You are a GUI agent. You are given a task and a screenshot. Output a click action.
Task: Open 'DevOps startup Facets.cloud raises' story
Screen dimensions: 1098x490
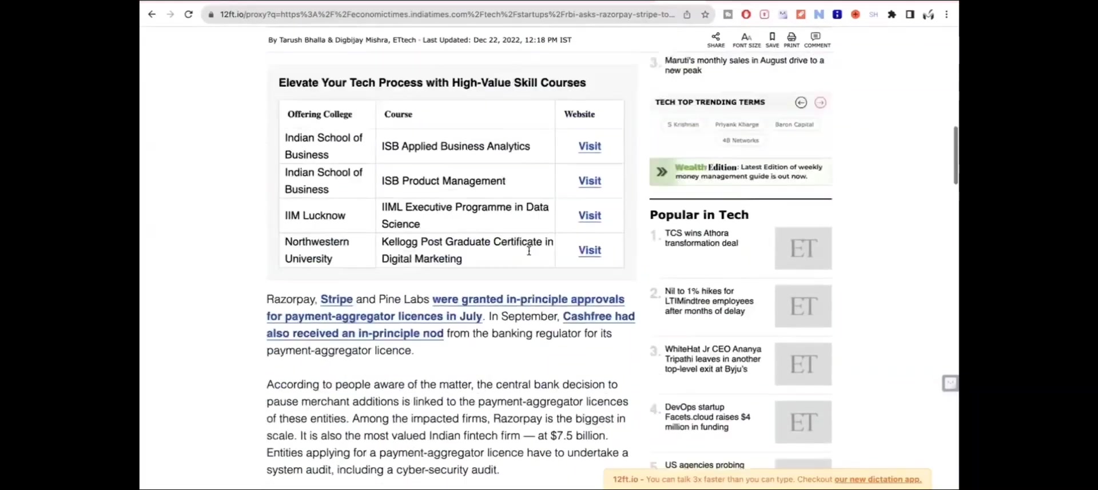coord(707,417)
